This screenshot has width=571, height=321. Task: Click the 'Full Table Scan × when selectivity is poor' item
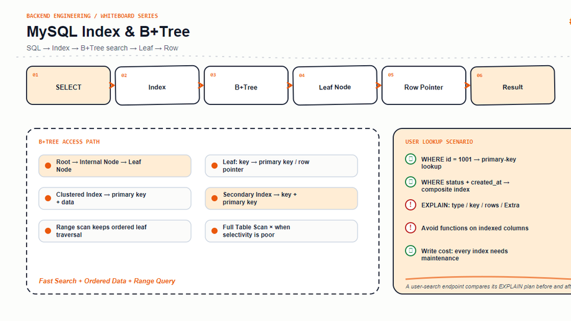pos(281,231)
